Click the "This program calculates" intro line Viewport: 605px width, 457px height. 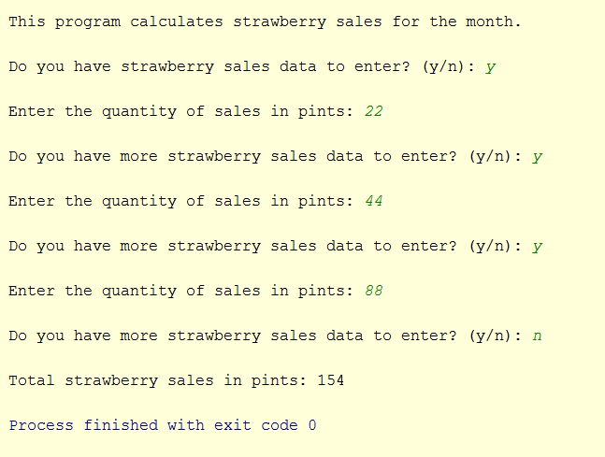(x=265, y=21)
